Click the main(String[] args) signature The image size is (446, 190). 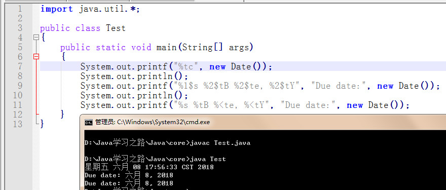[x=205, y=48]
